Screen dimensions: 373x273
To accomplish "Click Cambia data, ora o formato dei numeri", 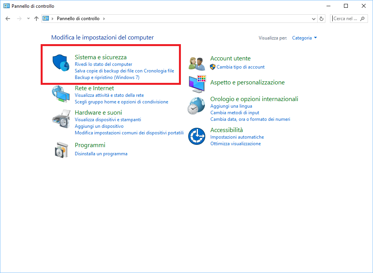I will tap(250, 119).
